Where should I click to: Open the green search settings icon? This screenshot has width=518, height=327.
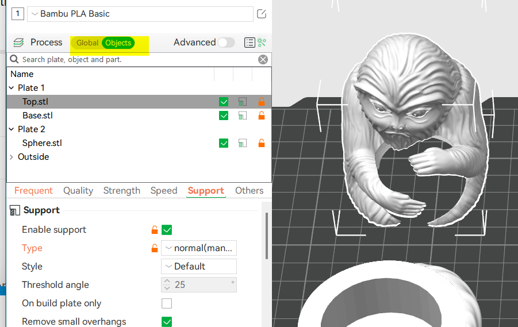(262, 43)
